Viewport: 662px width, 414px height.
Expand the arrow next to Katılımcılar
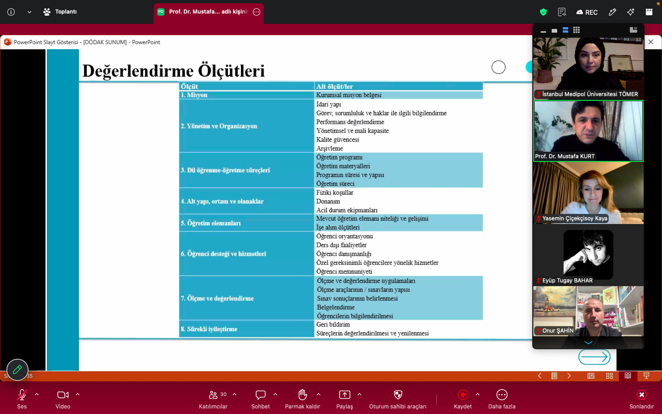coord(234,394)
